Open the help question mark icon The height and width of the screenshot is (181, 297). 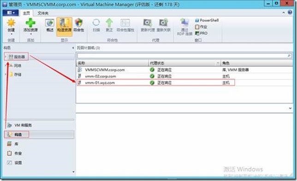[290, 12]
